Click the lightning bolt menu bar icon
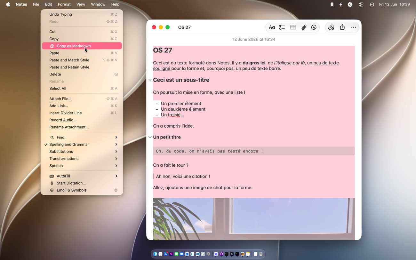 tap(340, 4)
